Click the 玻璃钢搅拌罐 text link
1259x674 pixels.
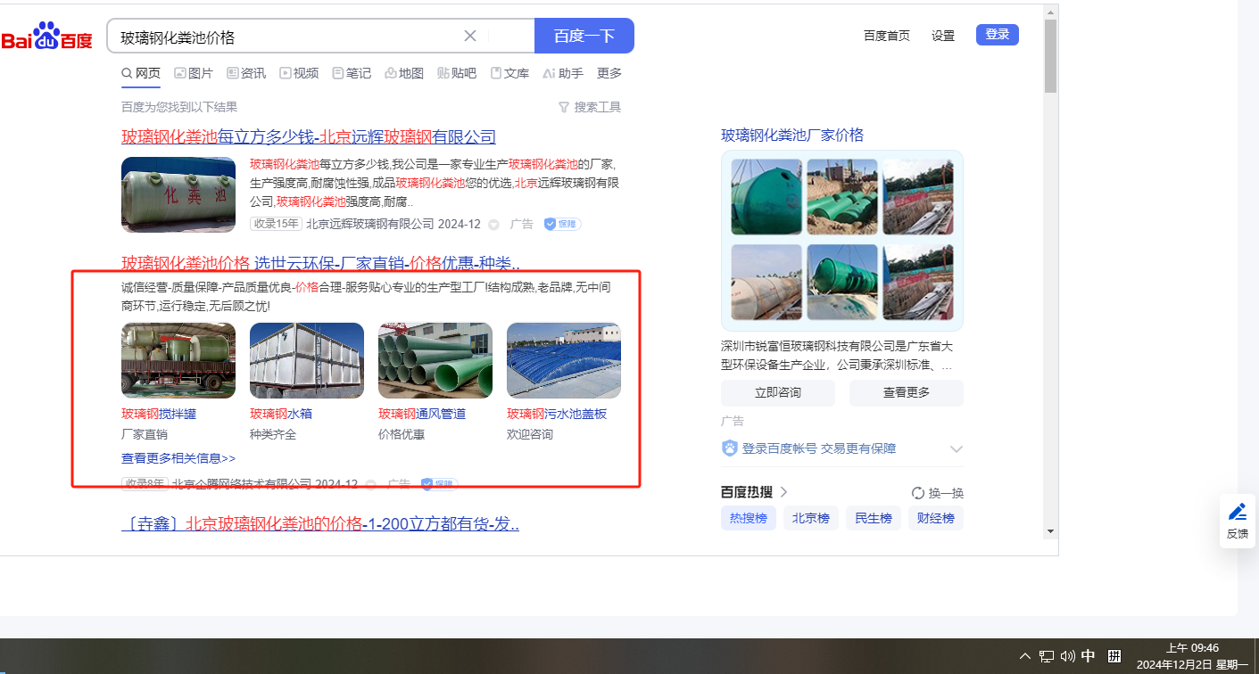159,414
